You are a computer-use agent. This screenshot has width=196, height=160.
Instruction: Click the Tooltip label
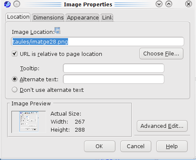[30, 69]
